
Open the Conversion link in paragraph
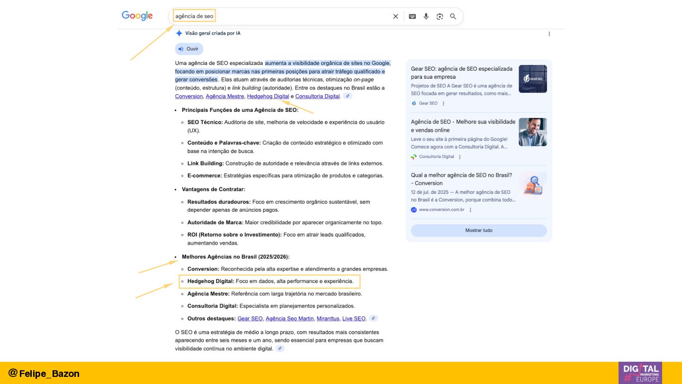pyautogui.click(x=189, y=96)
